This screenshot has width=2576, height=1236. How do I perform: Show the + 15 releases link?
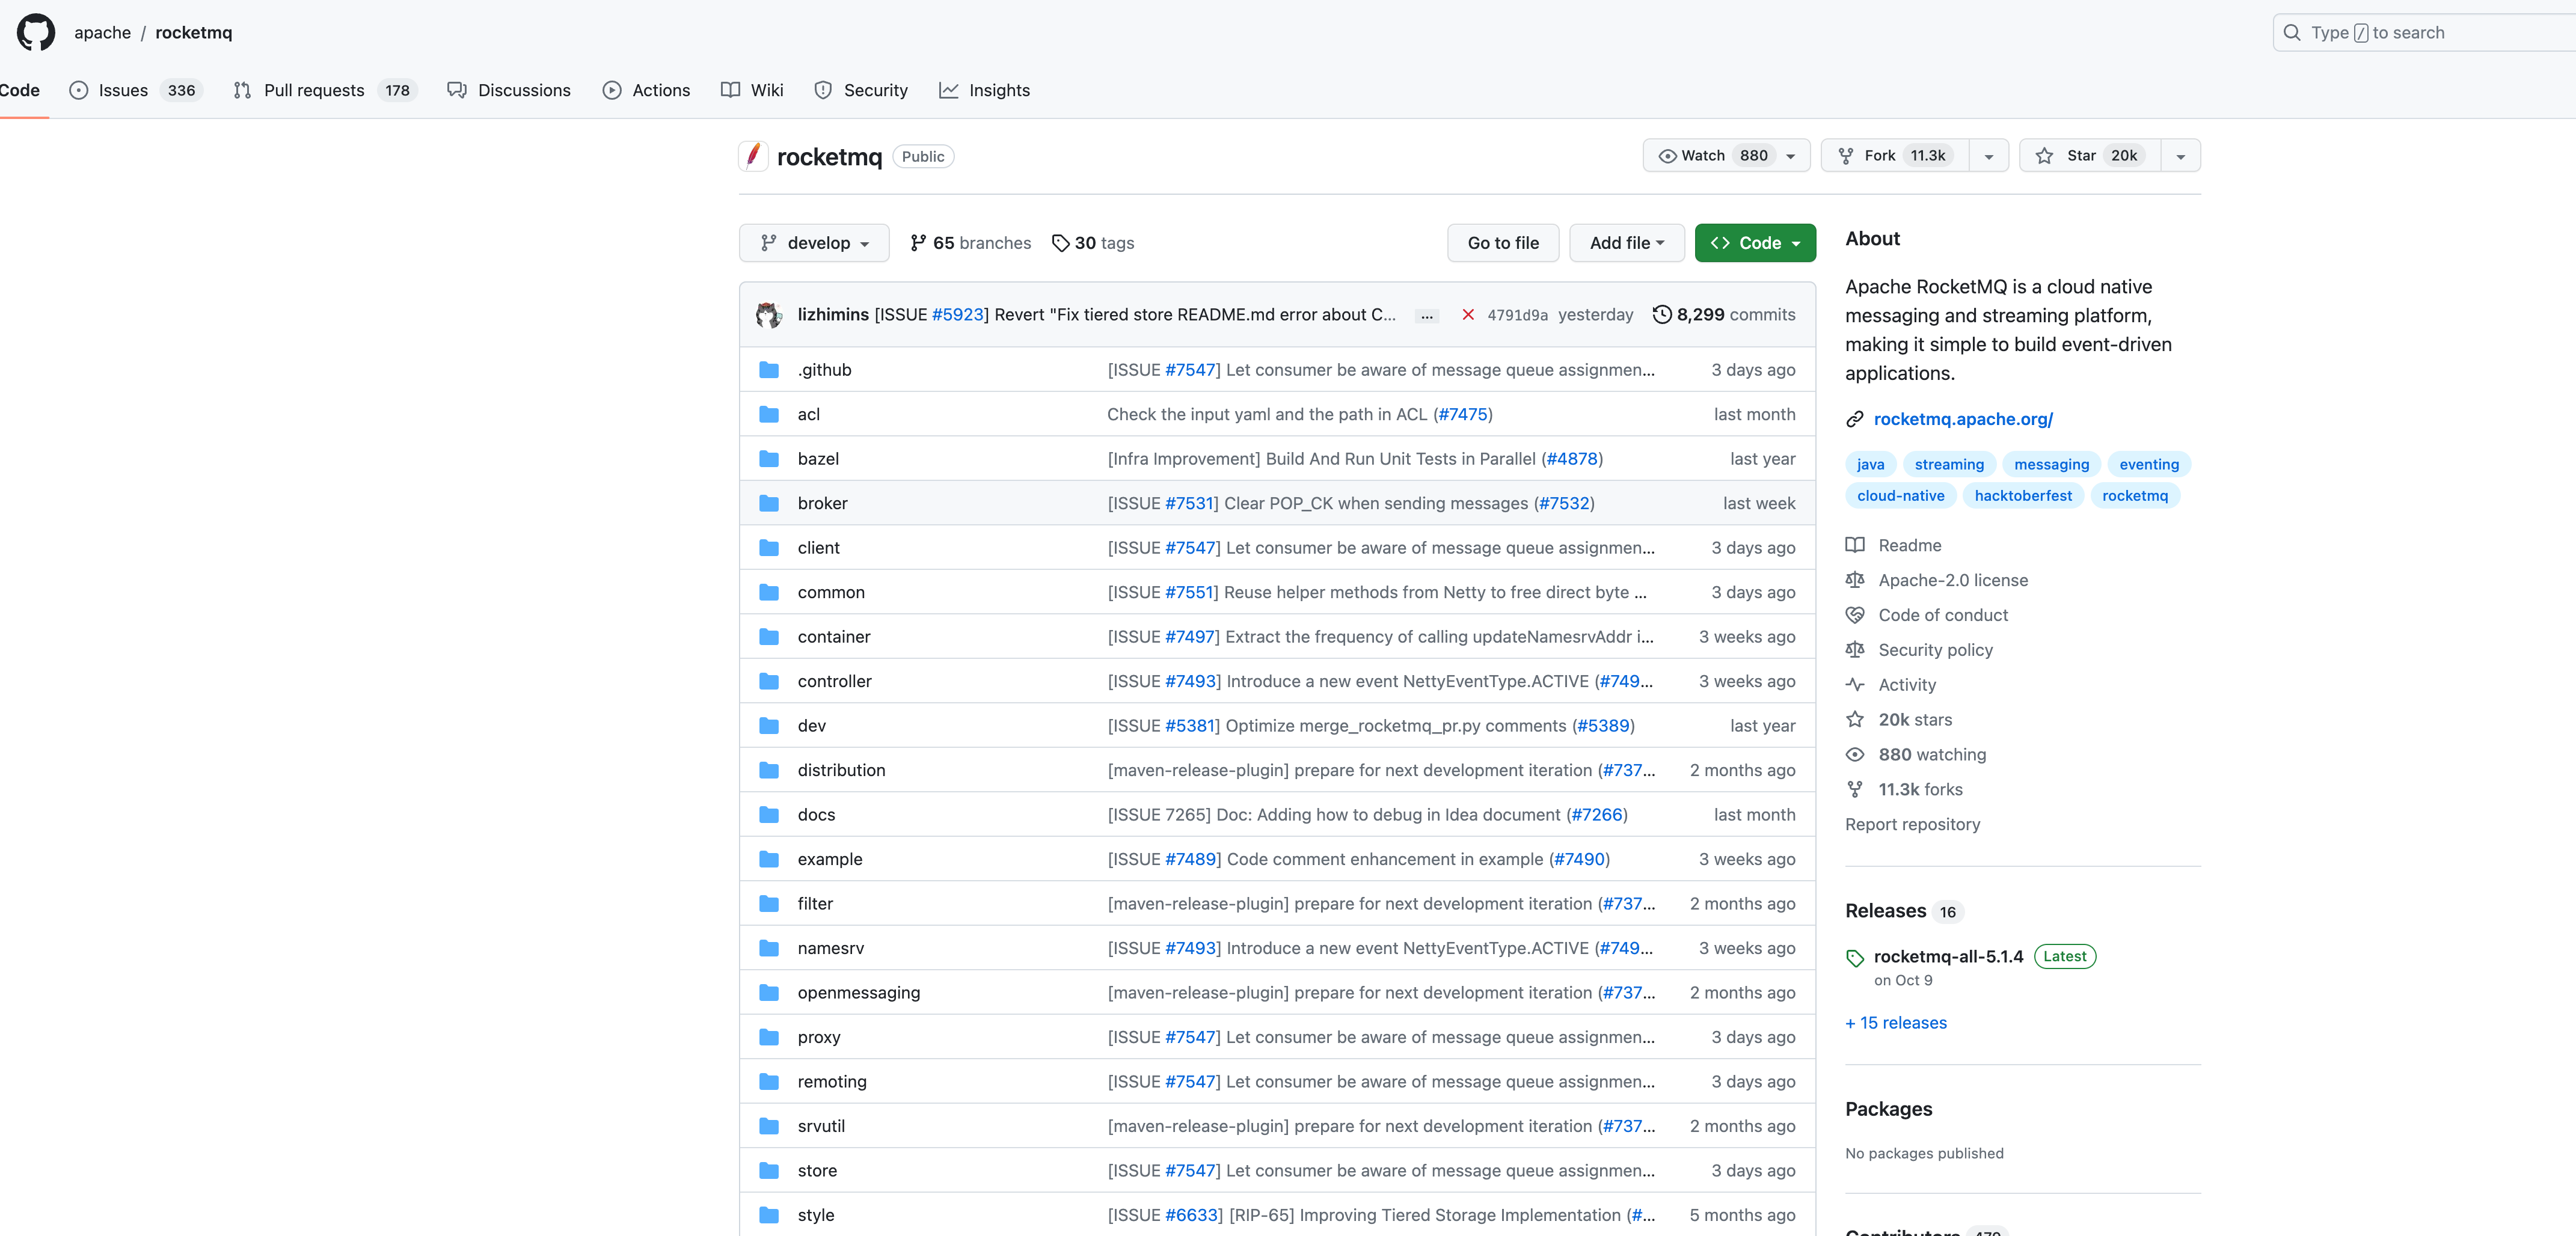(1896, 1023)
